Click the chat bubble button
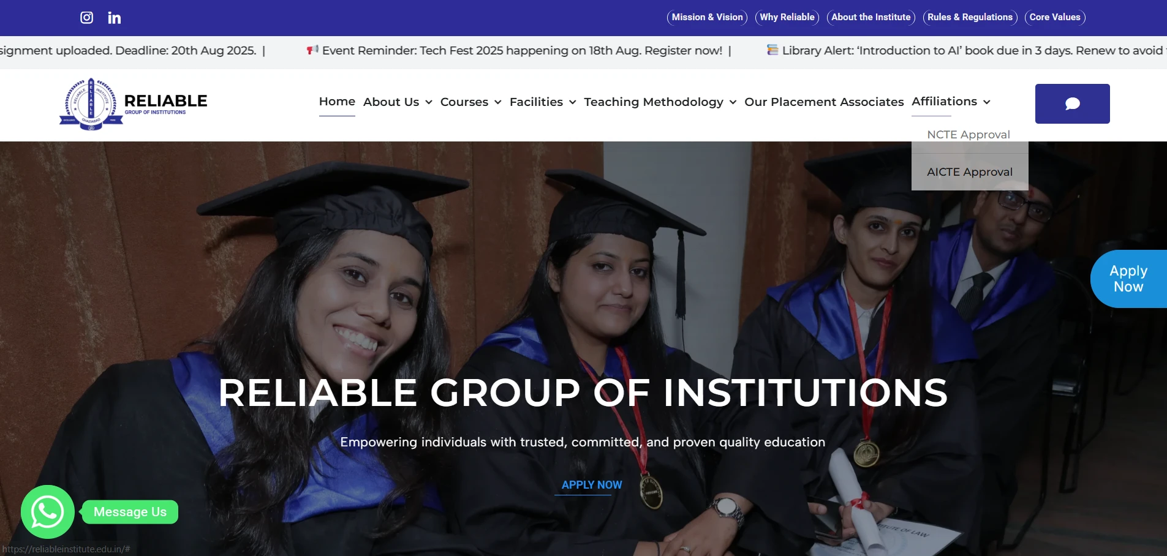Viewport: 1167px width, 556px height. tap(1072, 103)
